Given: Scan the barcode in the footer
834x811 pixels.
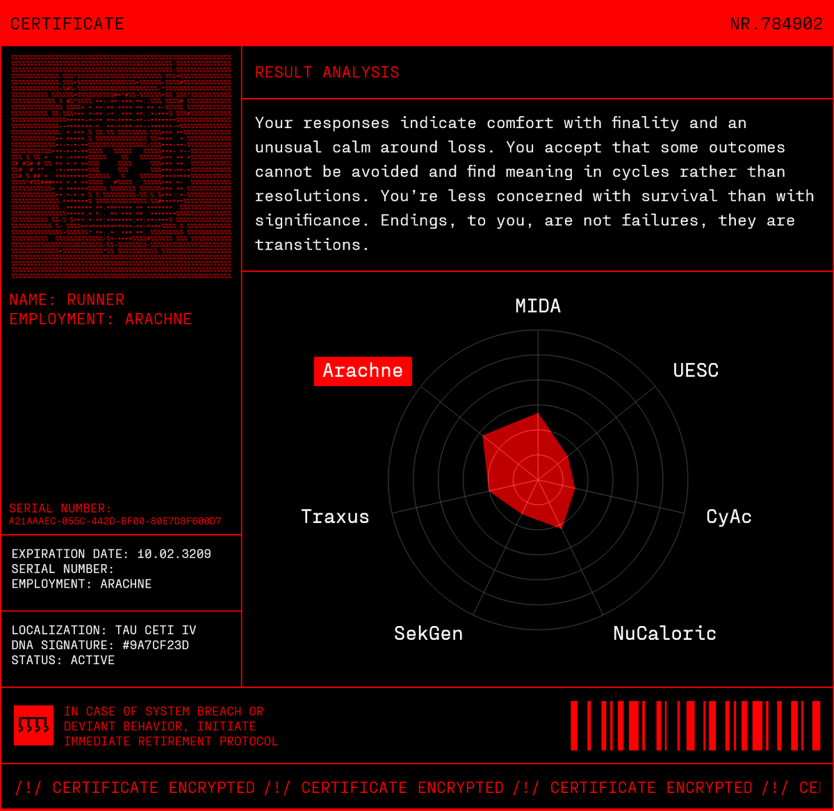Looking at the screenshot, I should click(x=695, y=726).
